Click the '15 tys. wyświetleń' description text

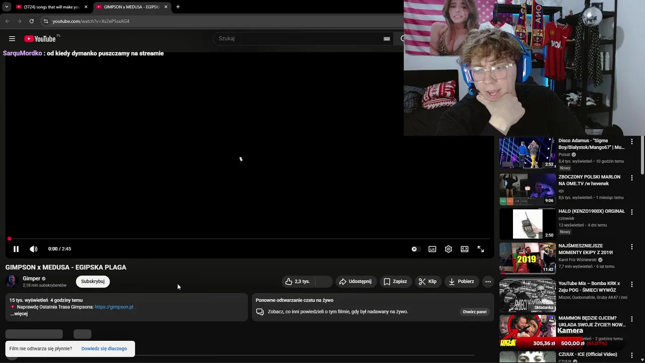pyautogui.click(x=29, y=300)
